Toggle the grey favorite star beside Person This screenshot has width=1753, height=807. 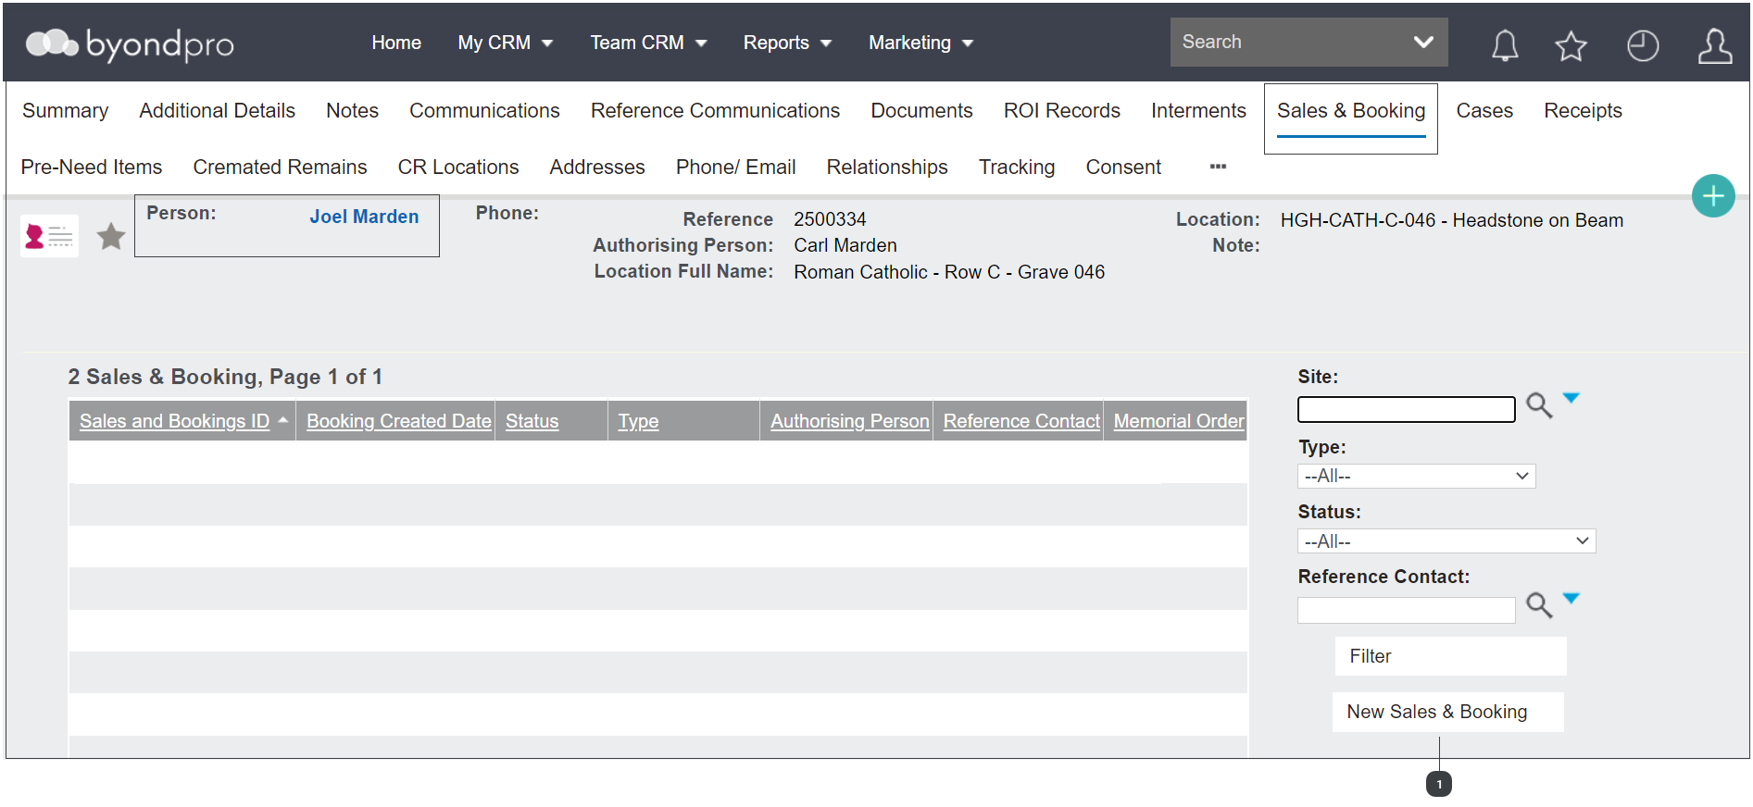coord(111,236)
